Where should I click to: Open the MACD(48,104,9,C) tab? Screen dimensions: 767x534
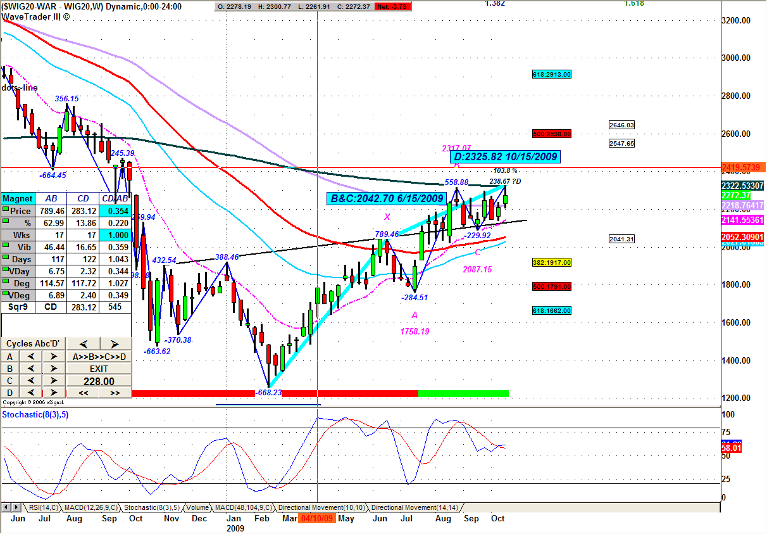pyautogui.click(x=243, y=507)
